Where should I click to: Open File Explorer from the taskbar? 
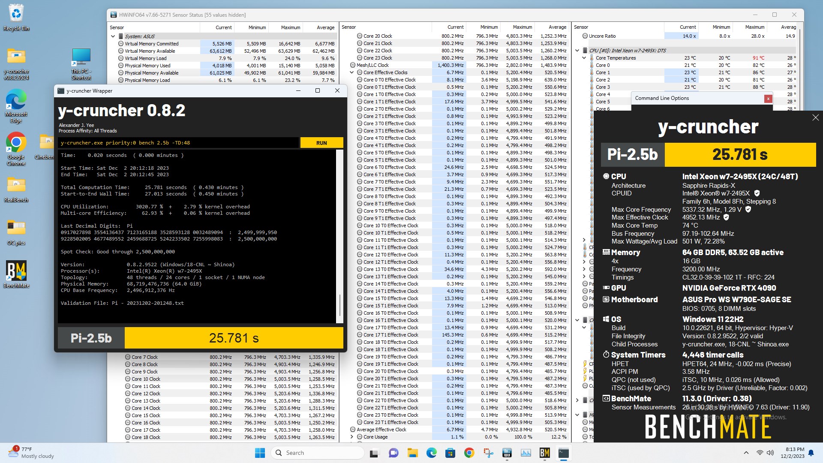coord(412,453)
